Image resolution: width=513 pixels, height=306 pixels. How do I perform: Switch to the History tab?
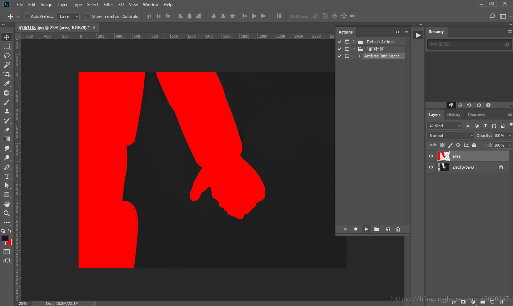pos(454,114)
